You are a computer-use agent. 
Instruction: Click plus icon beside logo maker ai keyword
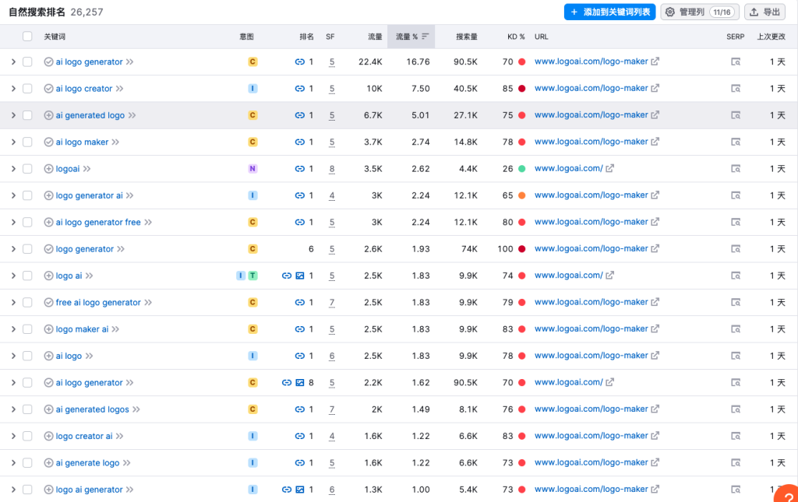point(48,329)
